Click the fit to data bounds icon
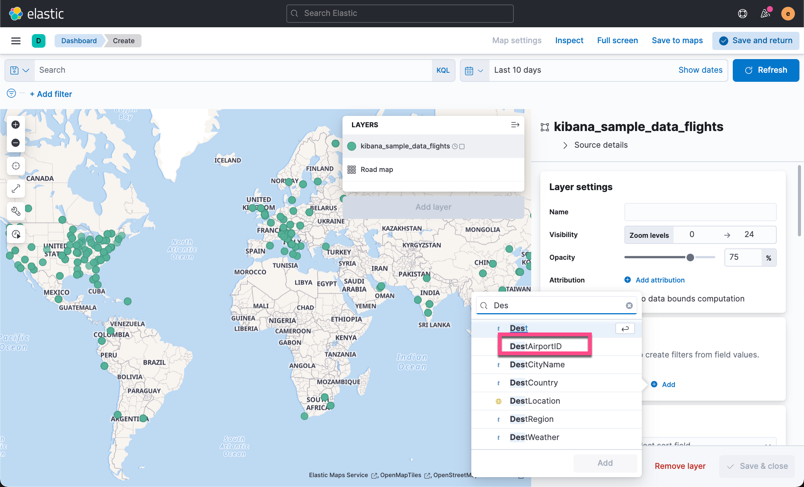The width and height of the screenshot is (804, 487). click(16, 166)
